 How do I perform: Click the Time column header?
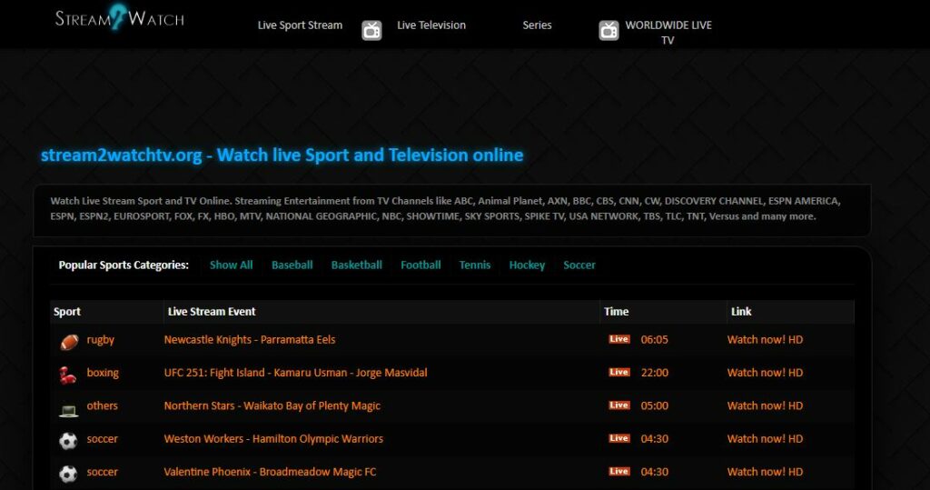(617, 311)
